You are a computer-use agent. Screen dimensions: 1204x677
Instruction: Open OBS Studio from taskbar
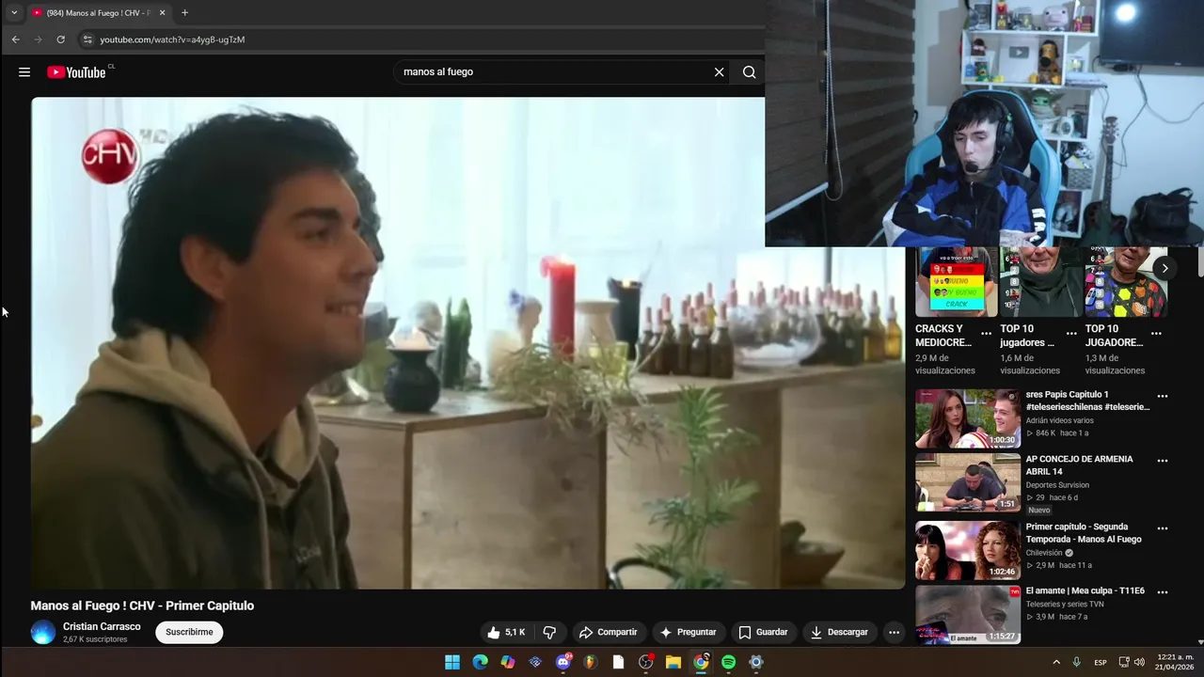point(645,662)
